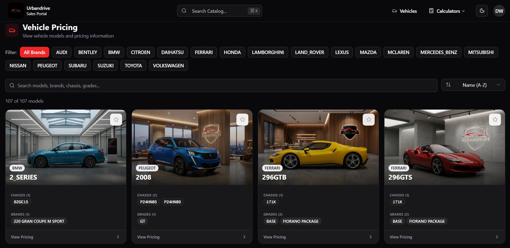
Task: Toggle dark mode with the moon icon
Action: click(x=482, y=11)
